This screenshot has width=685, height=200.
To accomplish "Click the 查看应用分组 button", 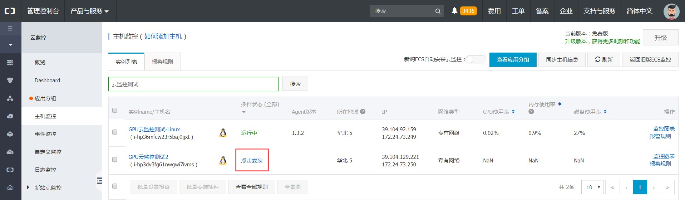I will coord(513,60).
